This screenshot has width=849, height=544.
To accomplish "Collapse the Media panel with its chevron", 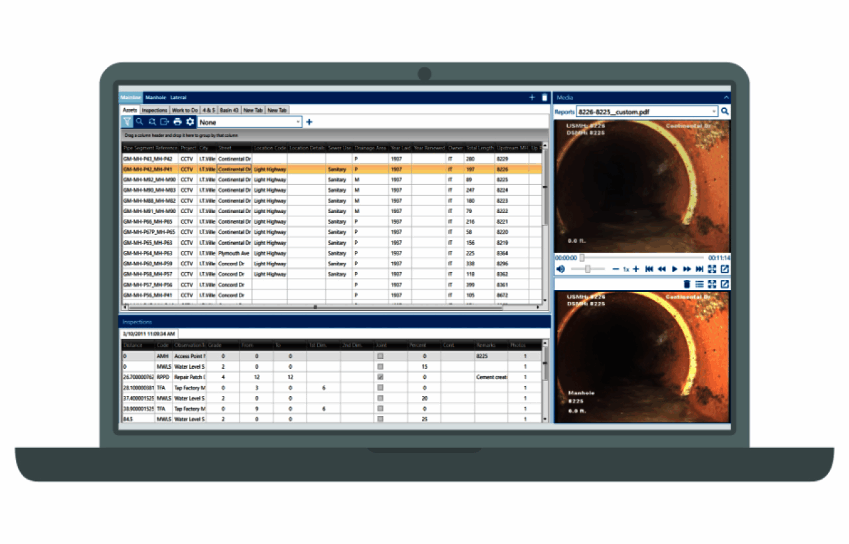I will pos(725,97).
